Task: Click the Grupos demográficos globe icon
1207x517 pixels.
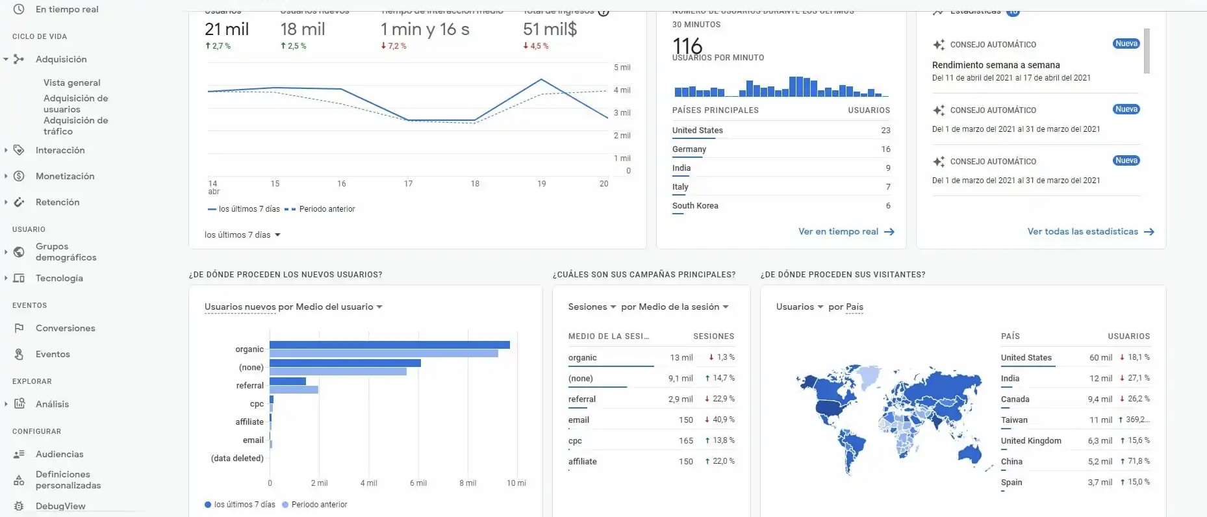Action: coord(19,252)
